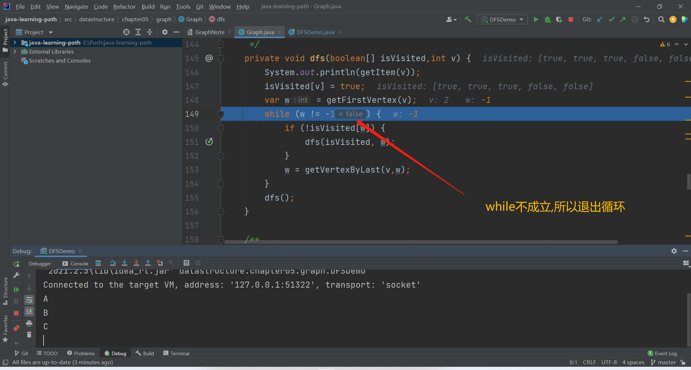The height and width of the screenshot is (370, 691).
Task: Open Search Everywhere magnifier
Action: (661, 19)
